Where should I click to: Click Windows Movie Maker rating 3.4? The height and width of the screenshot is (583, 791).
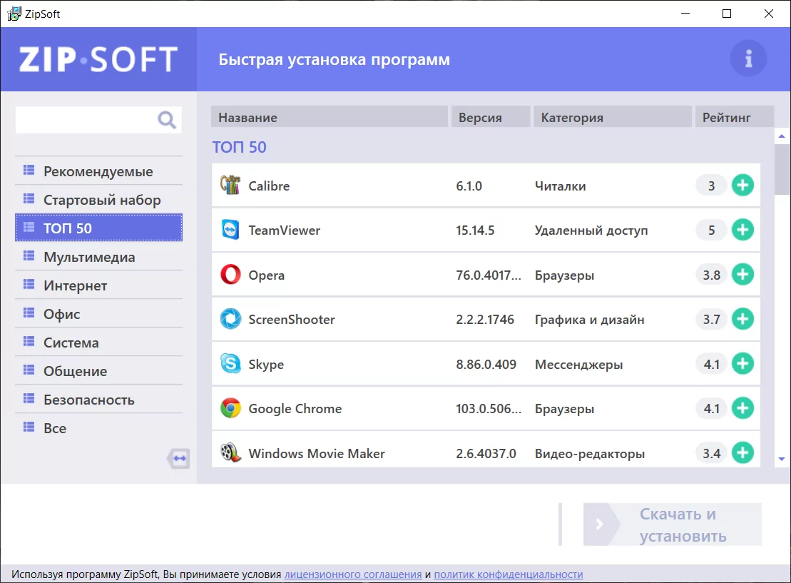711,453
